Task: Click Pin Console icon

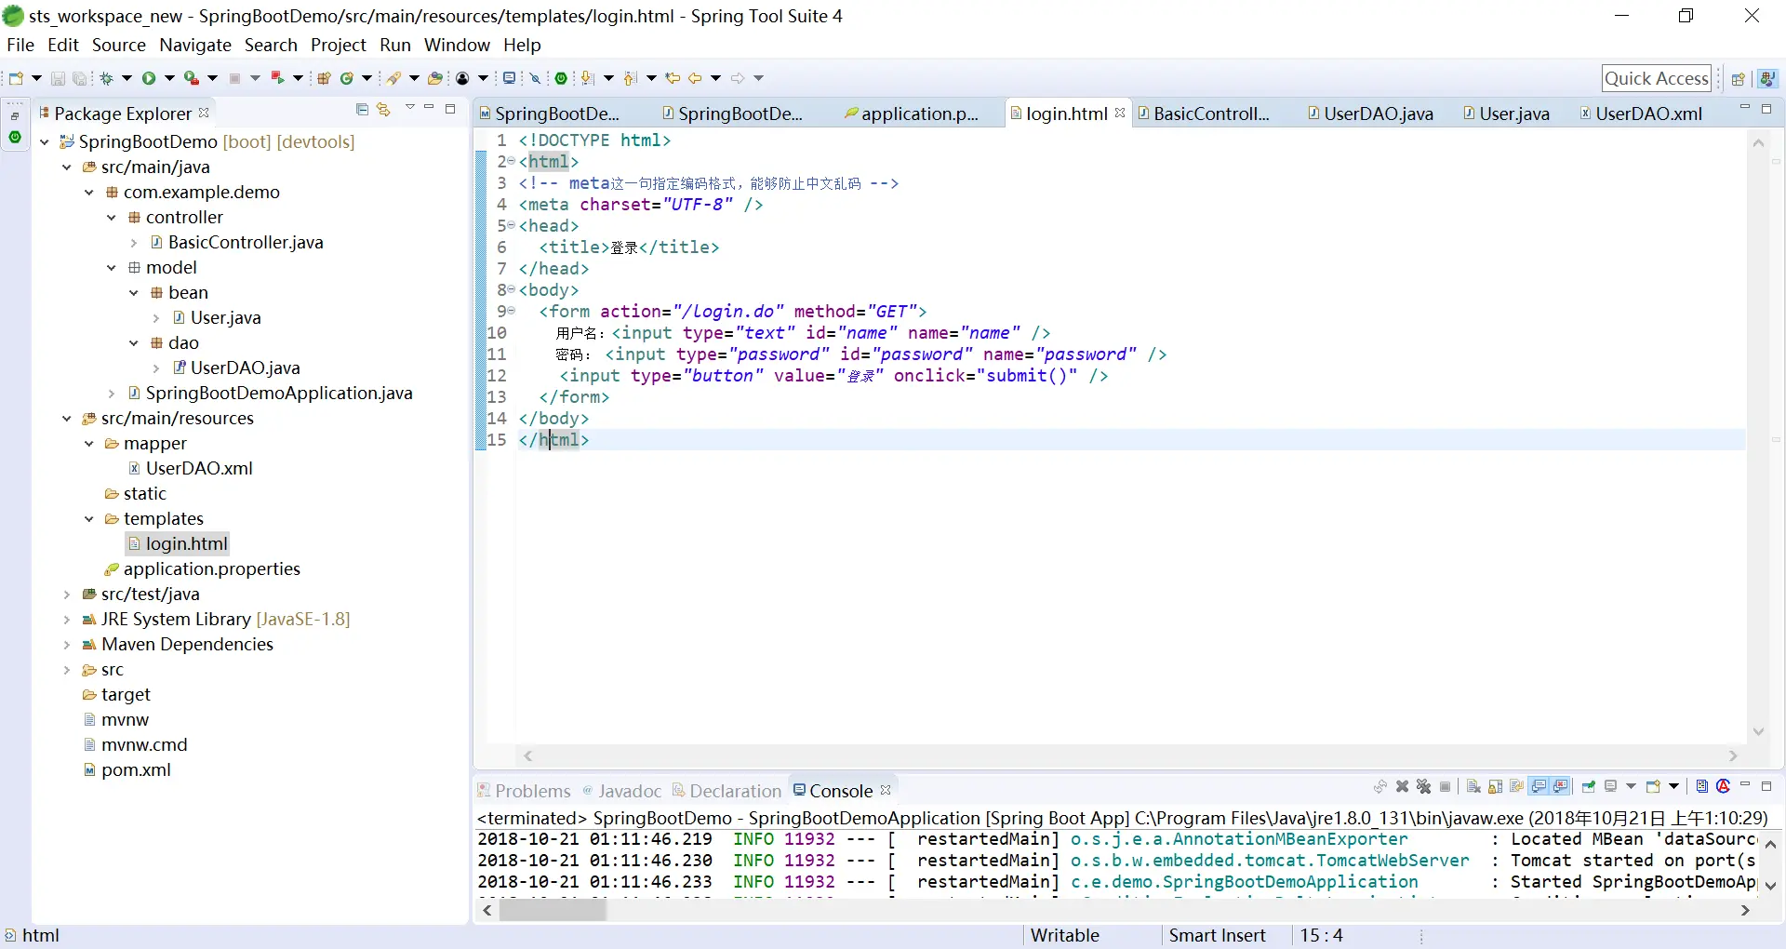Action: click(x=1589, y=787)
